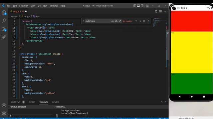Switch to the Jupyter panel tab
The width and height of the screenshot is (213, 119).
[x=56, y=102]
